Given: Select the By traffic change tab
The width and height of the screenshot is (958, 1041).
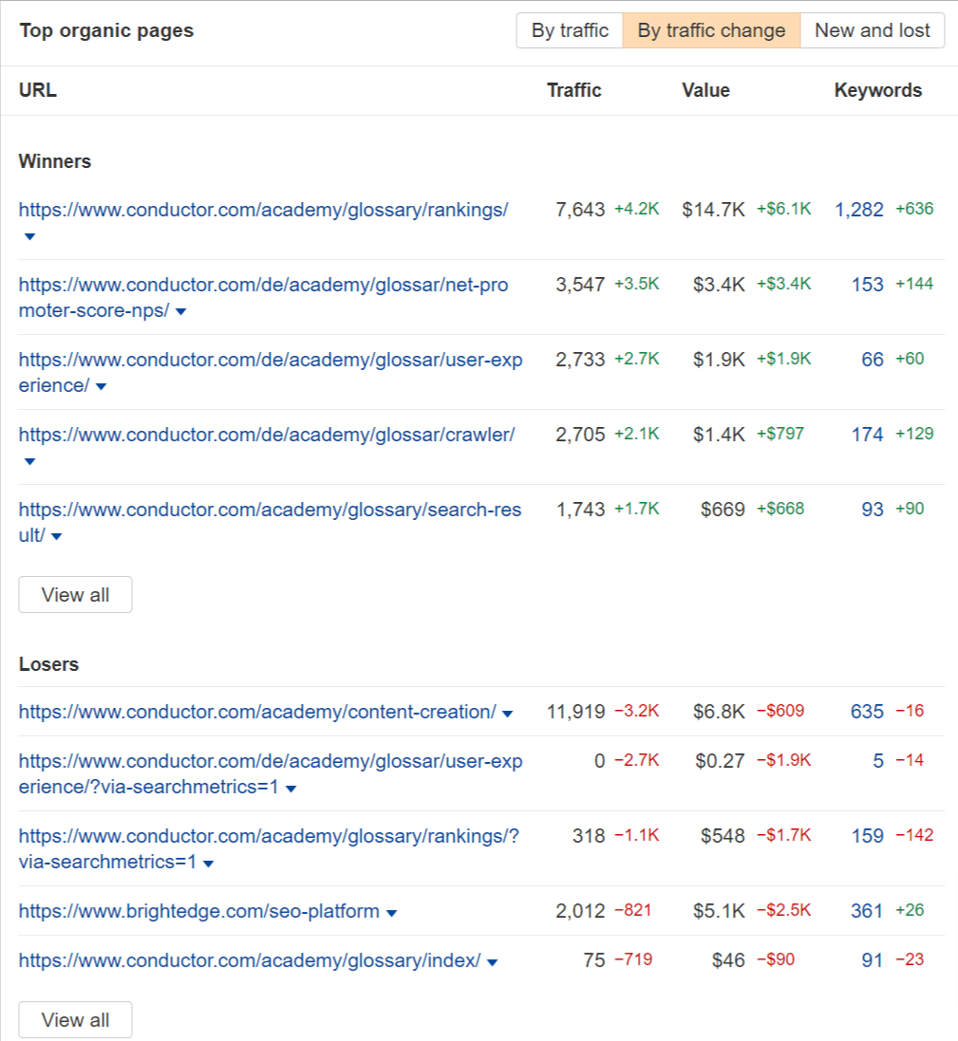Looking at the screenshot, I should 711,29.
